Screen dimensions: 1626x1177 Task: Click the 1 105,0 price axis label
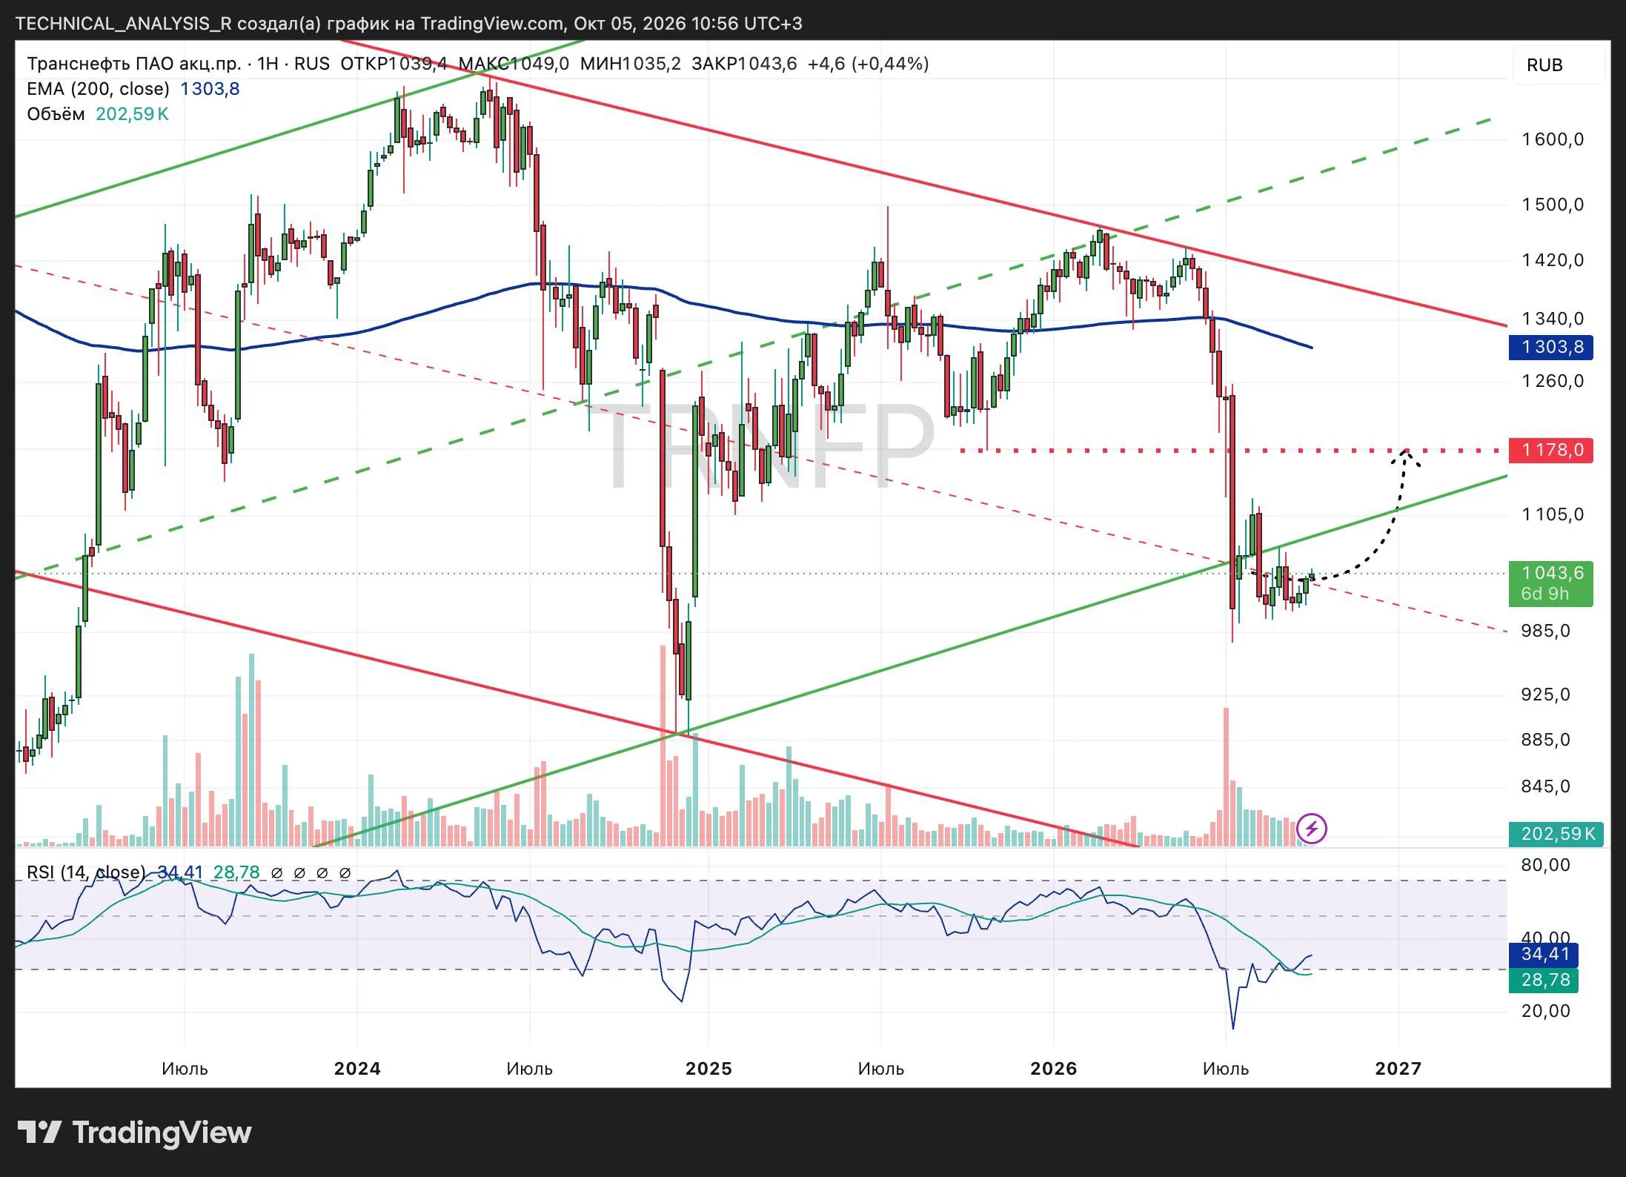[1553, 514]
